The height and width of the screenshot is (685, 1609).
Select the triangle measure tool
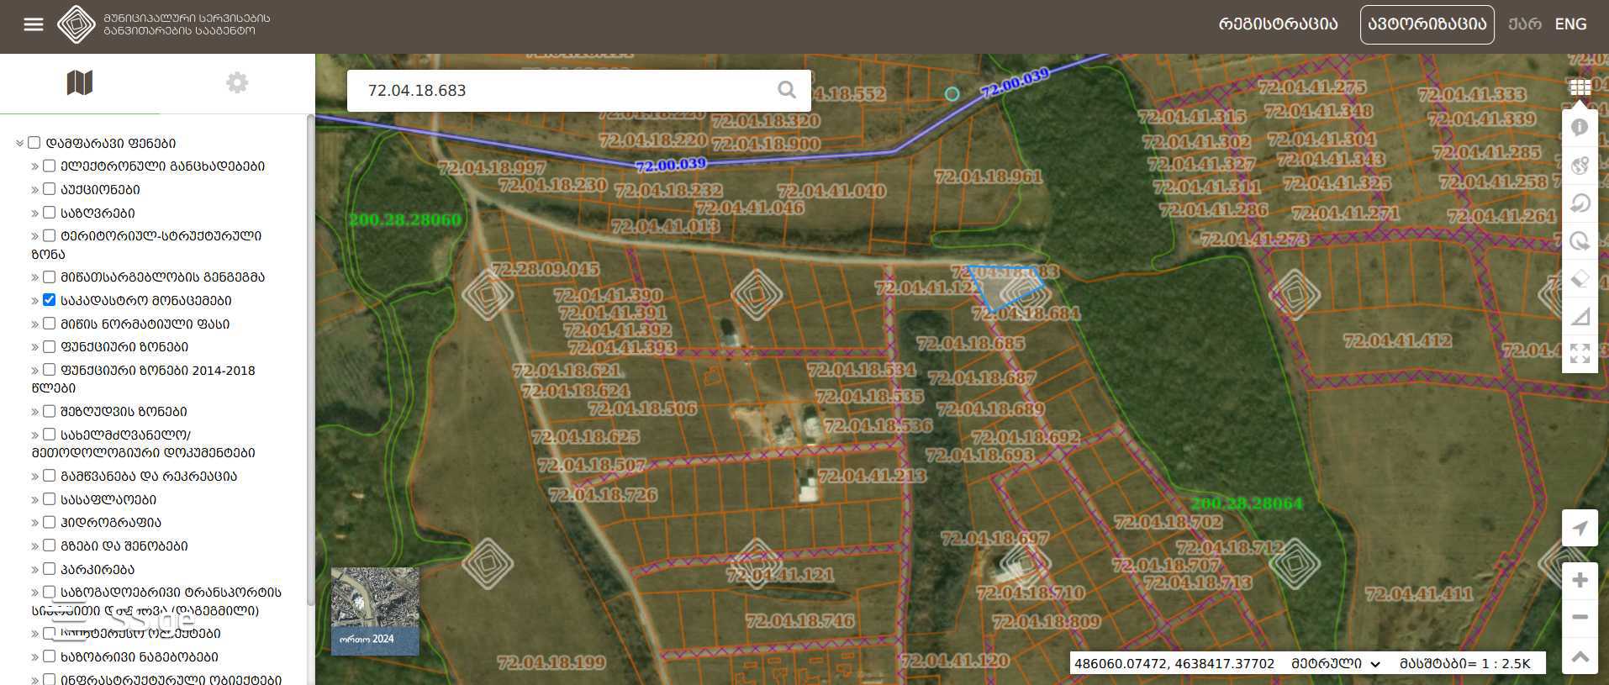[x=1580, y=316]
